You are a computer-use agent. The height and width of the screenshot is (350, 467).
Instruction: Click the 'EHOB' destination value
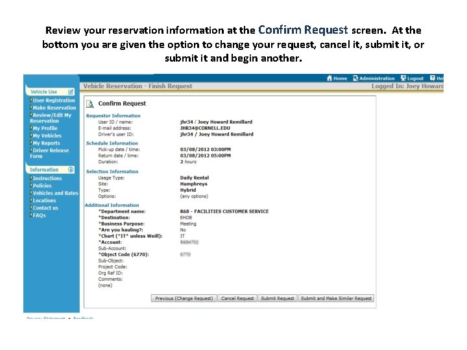[186, 218]
